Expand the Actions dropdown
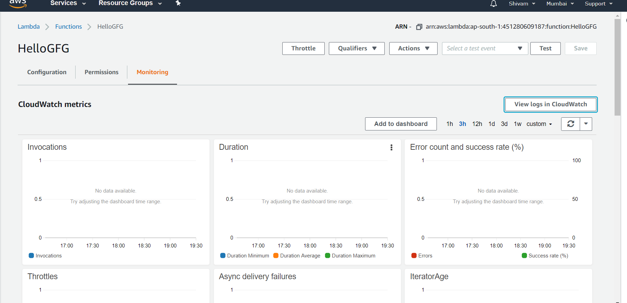627x303 pixels. tap(413, 48)
